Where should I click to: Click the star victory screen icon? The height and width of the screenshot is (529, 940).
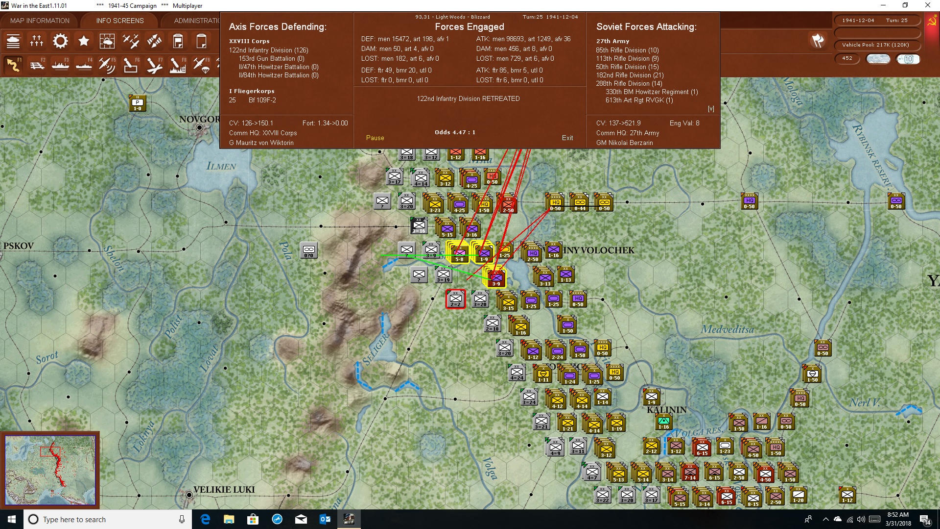(x=84, y=41)
